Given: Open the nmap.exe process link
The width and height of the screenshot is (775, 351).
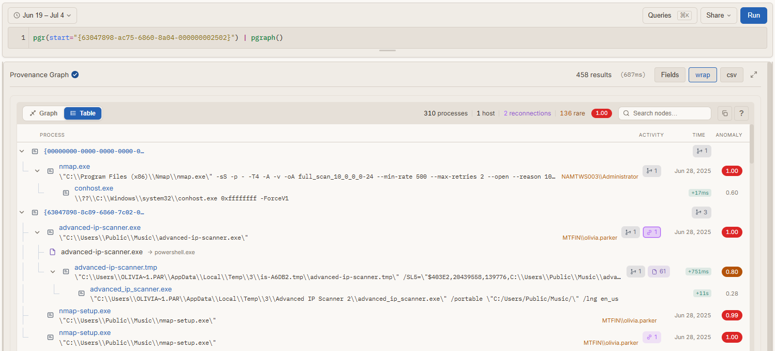Looking at the screenshot, I should 74,167.
